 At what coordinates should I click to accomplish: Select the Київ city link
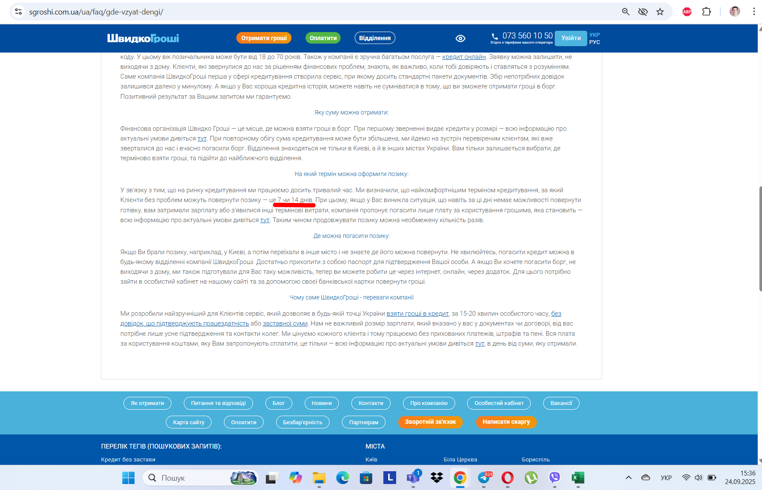371,460
